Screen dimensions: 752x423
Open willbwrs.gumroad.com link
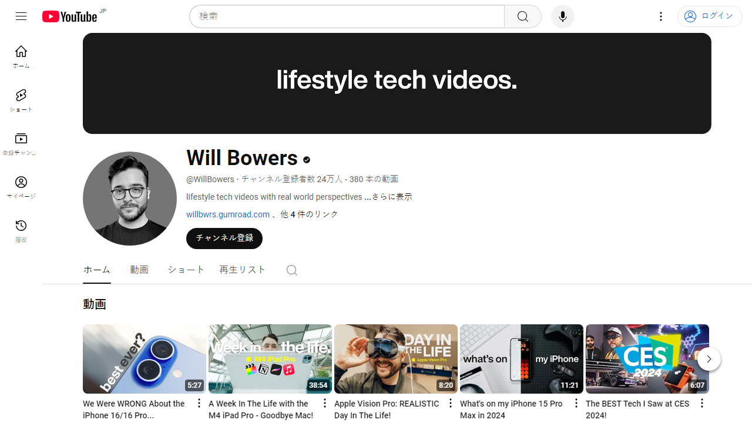point(228,214)
